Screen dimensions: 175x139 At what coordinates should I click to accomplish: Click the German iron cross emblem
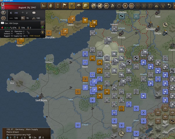coord(2,4)
